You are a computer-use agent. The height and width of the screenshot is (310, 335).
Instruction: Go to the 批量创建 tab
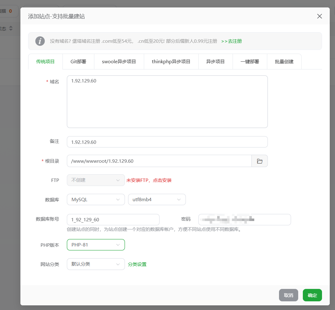tap(284, 62)
